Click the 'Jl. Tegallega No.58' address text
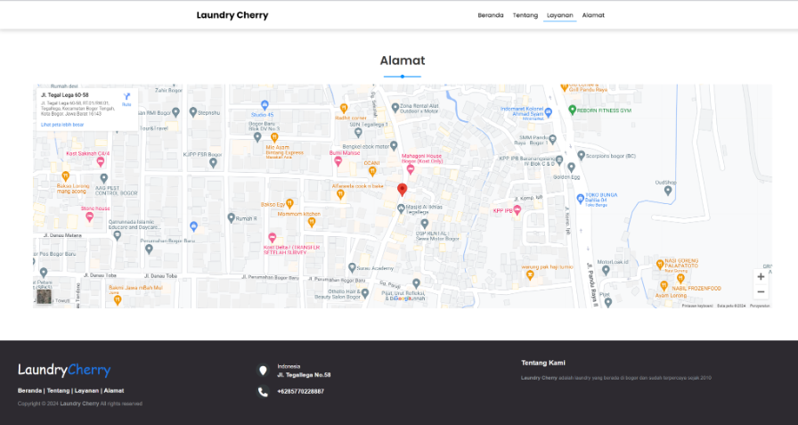Screen dimensions: 798x425 click(x=304, y=375)
